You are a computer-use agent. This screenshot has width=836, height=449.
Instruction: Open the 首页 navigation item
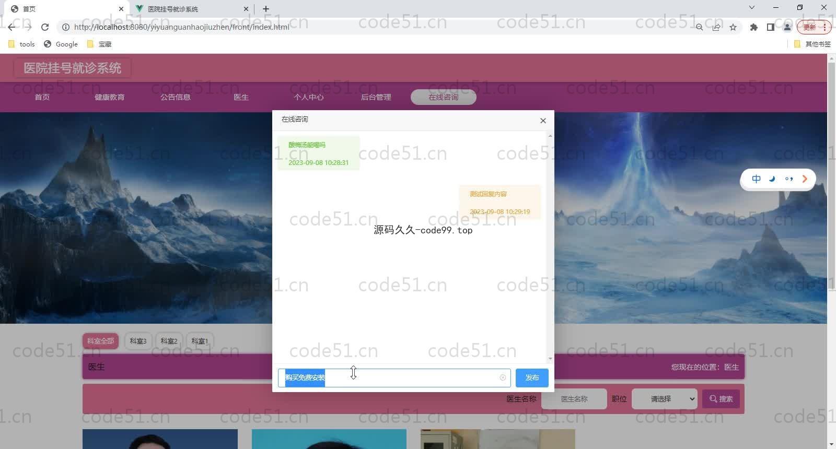(42, 97)
